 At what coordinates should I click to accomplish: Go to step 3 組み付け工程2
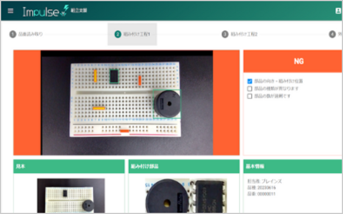pyautogui.click(x=240, y=34)
